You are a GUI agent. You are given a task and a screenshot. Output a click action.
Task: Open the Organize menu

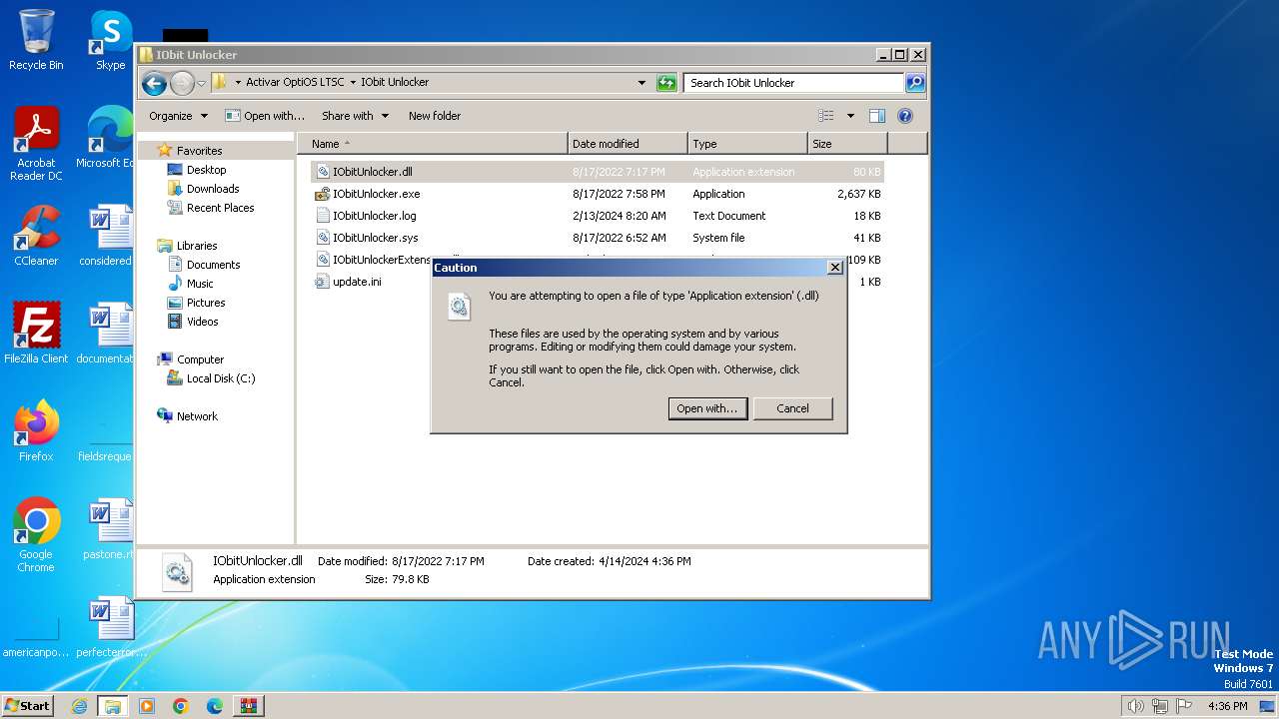pos(178,116)
